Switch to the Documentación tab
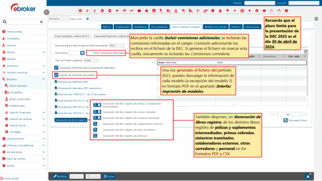 [x=159, y=27]
